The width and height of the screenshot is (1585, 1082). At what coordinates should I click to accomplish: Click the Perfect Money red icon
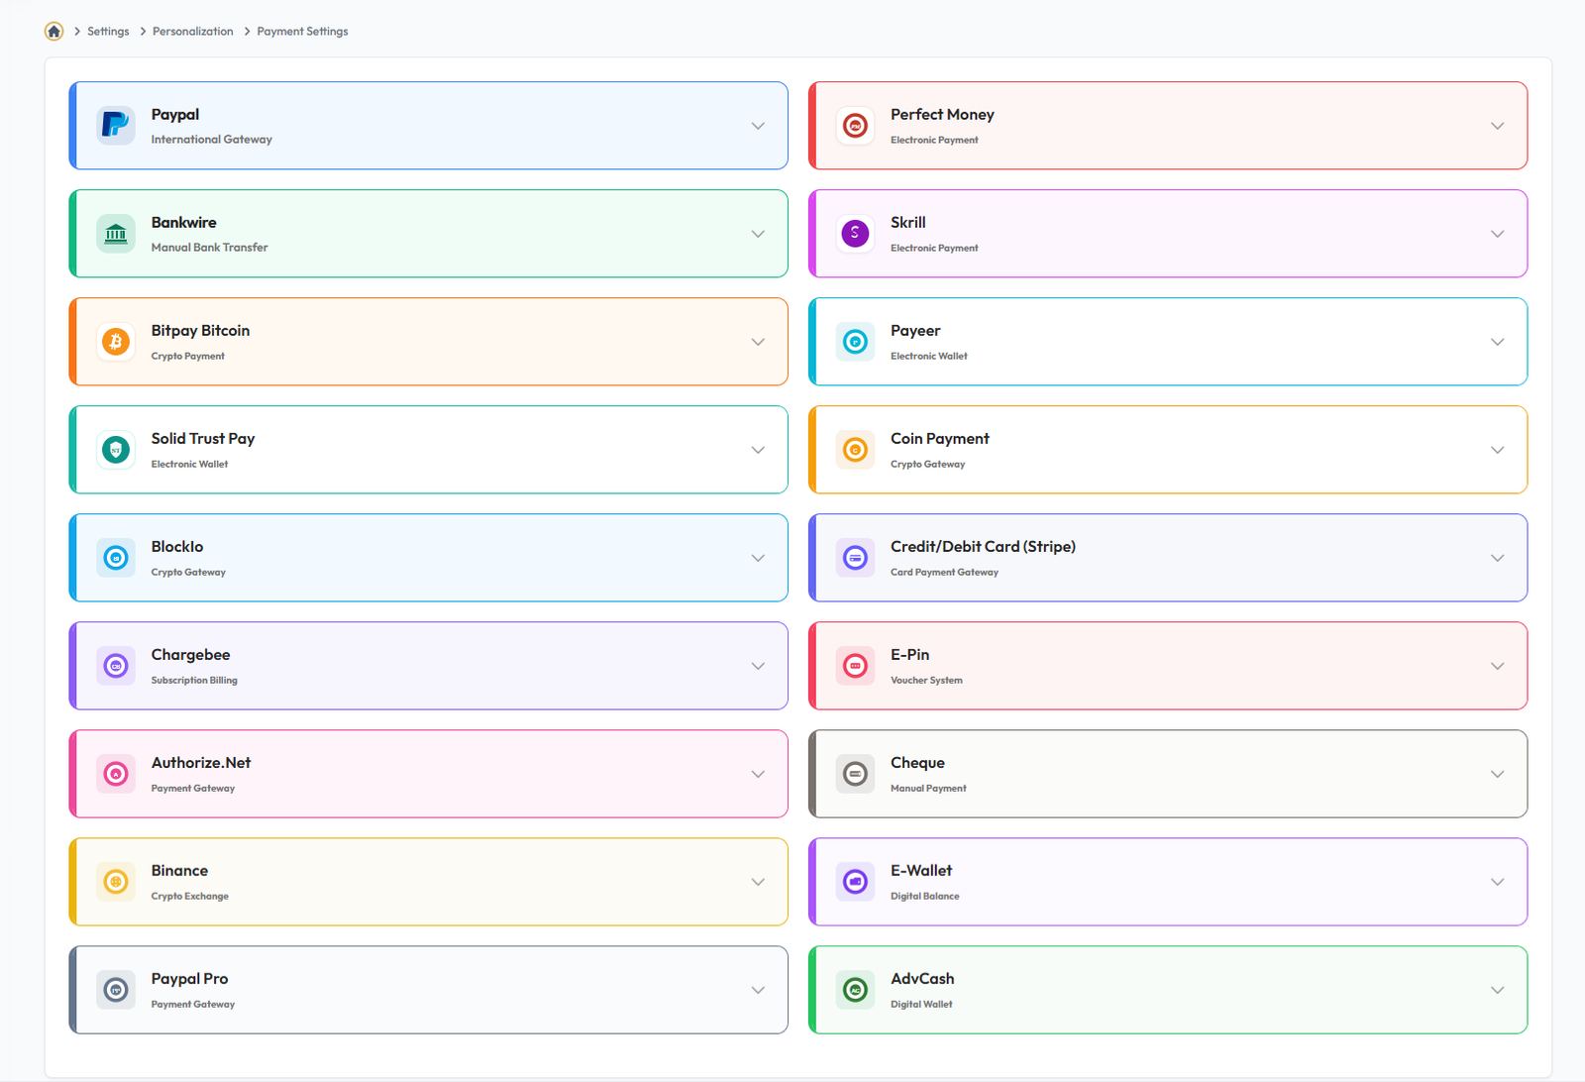click(855, 126)
